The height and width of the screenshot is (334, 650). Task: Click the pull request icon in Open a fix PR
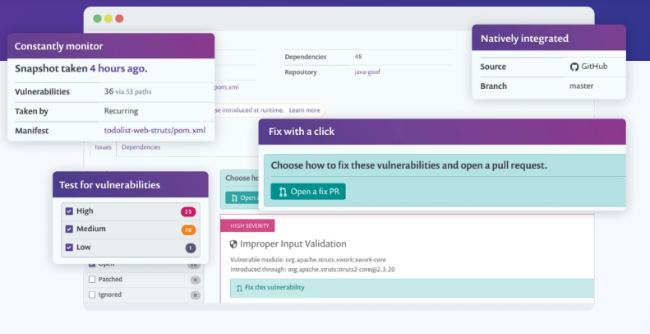click(283, 192)
